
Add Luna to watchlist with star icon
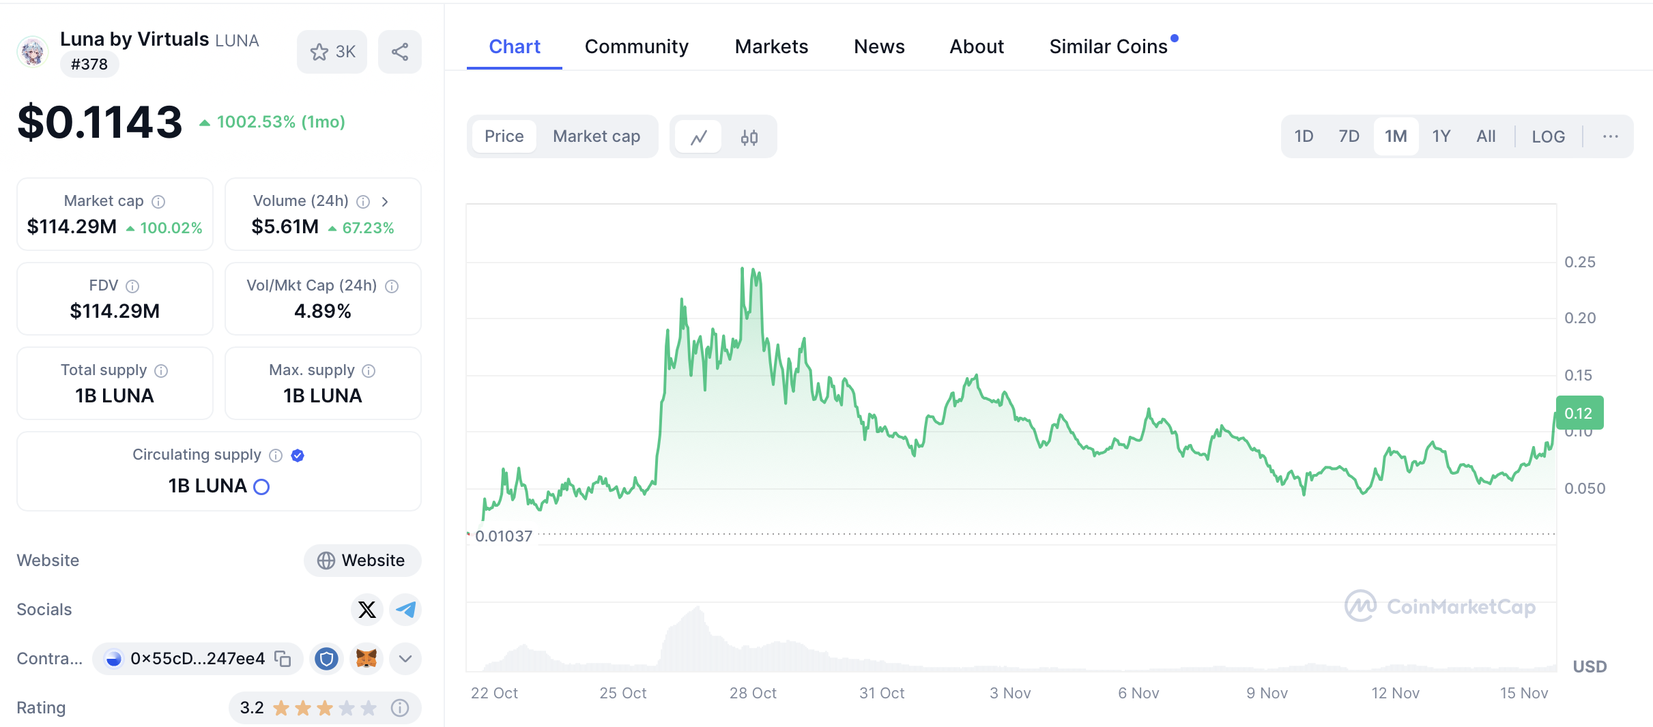click(332, 52)
